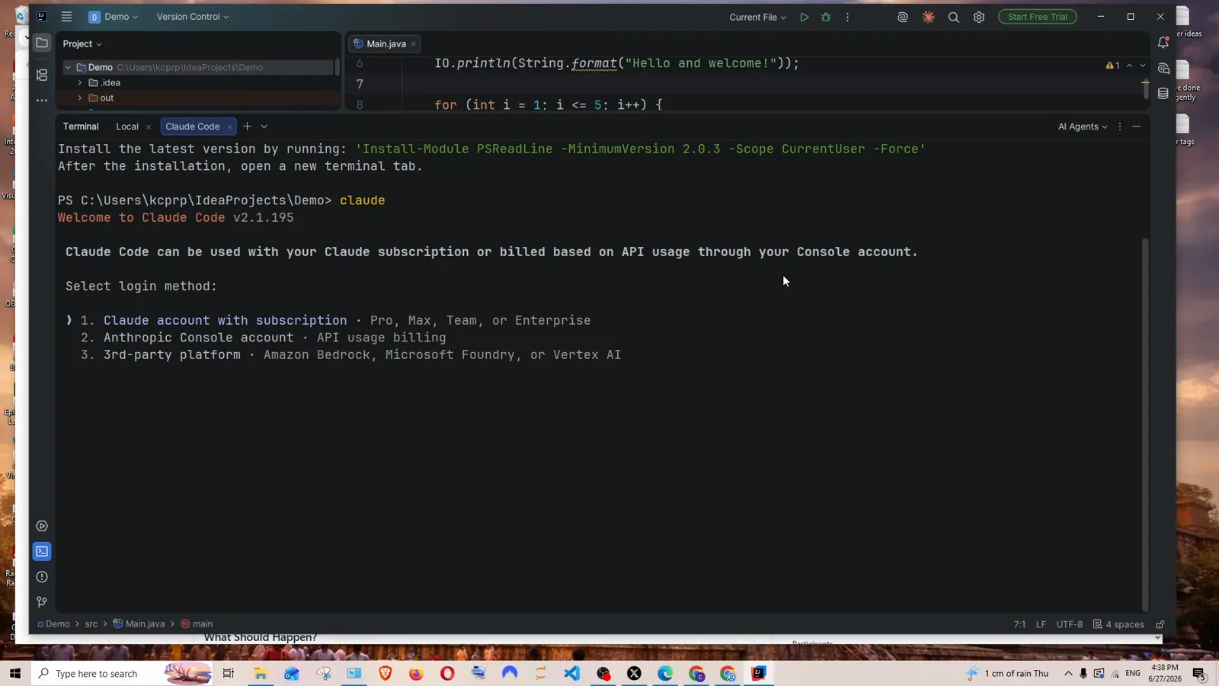The width and height of the screenshot is (1219, 686).
Task: Collapse the Demo root folder
Action: pyautogui.click(x=68, y=67)
